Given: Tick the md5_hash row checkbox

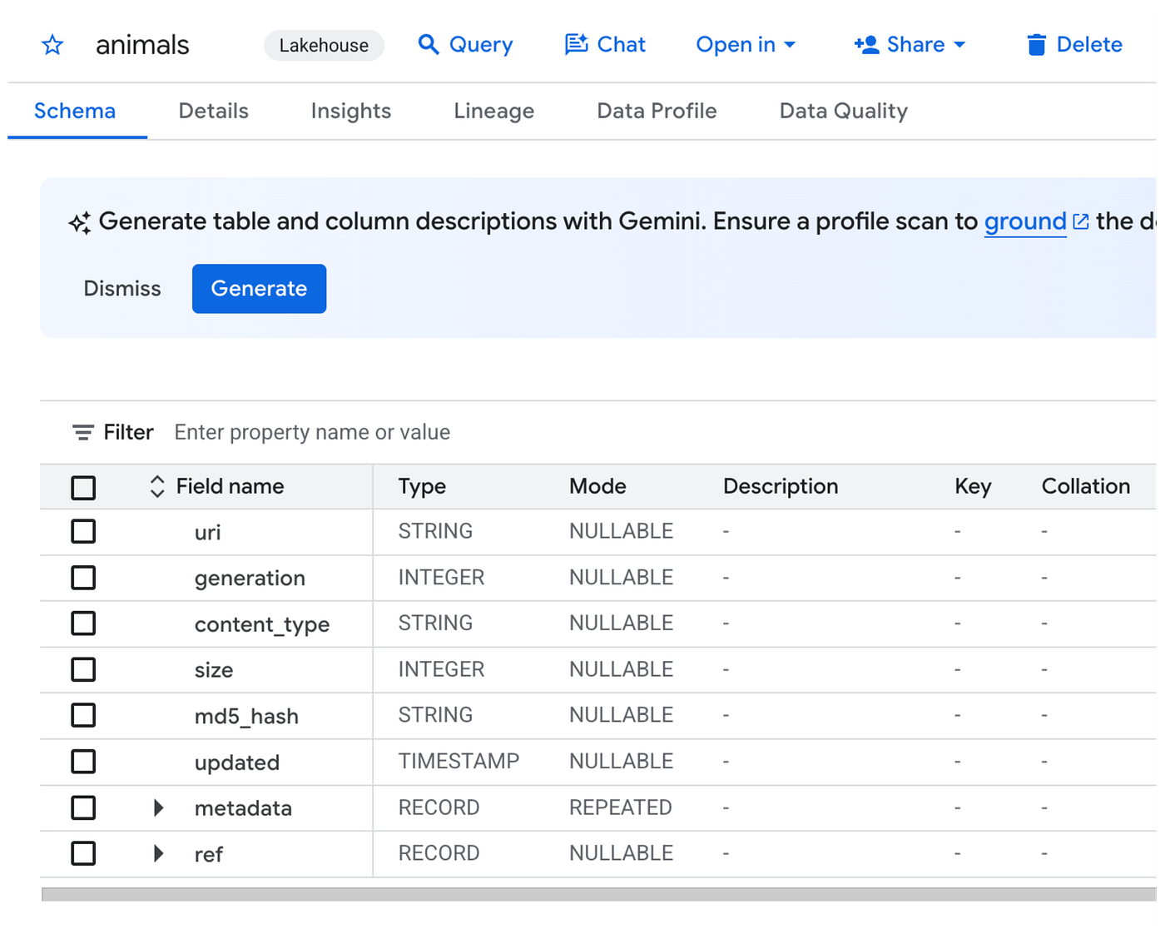Looking at the screenshot, I should point(83,715).
